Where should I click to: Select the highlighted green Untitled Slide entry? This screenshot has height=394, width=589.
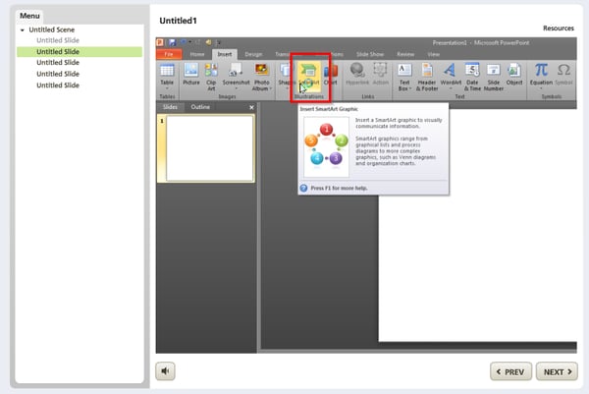click(80, 51)
